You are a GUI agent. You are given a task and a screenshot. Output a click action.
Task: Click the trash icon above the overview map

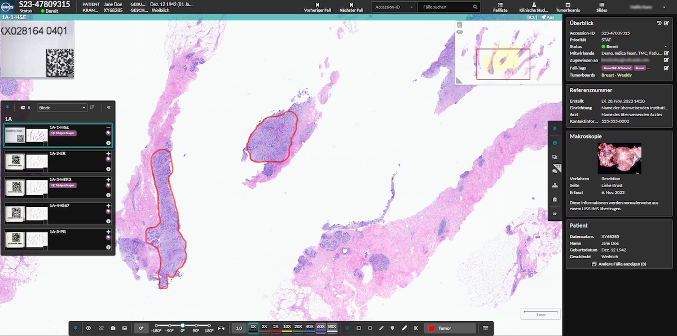459,25
